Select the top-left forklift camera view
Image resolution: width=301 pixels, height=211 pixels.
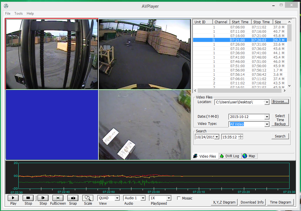(x=52, y=54)
